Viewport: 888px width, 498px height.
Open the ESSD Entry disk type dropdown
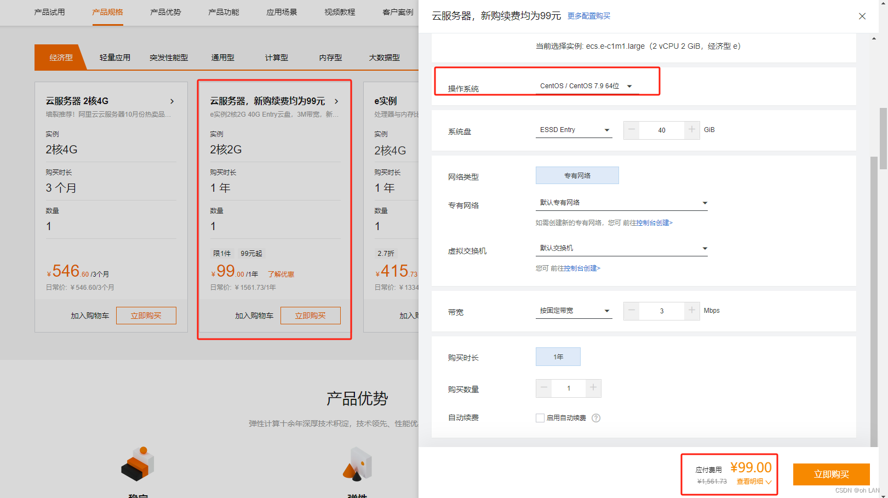pyautogui.click(x=573, y=130)
